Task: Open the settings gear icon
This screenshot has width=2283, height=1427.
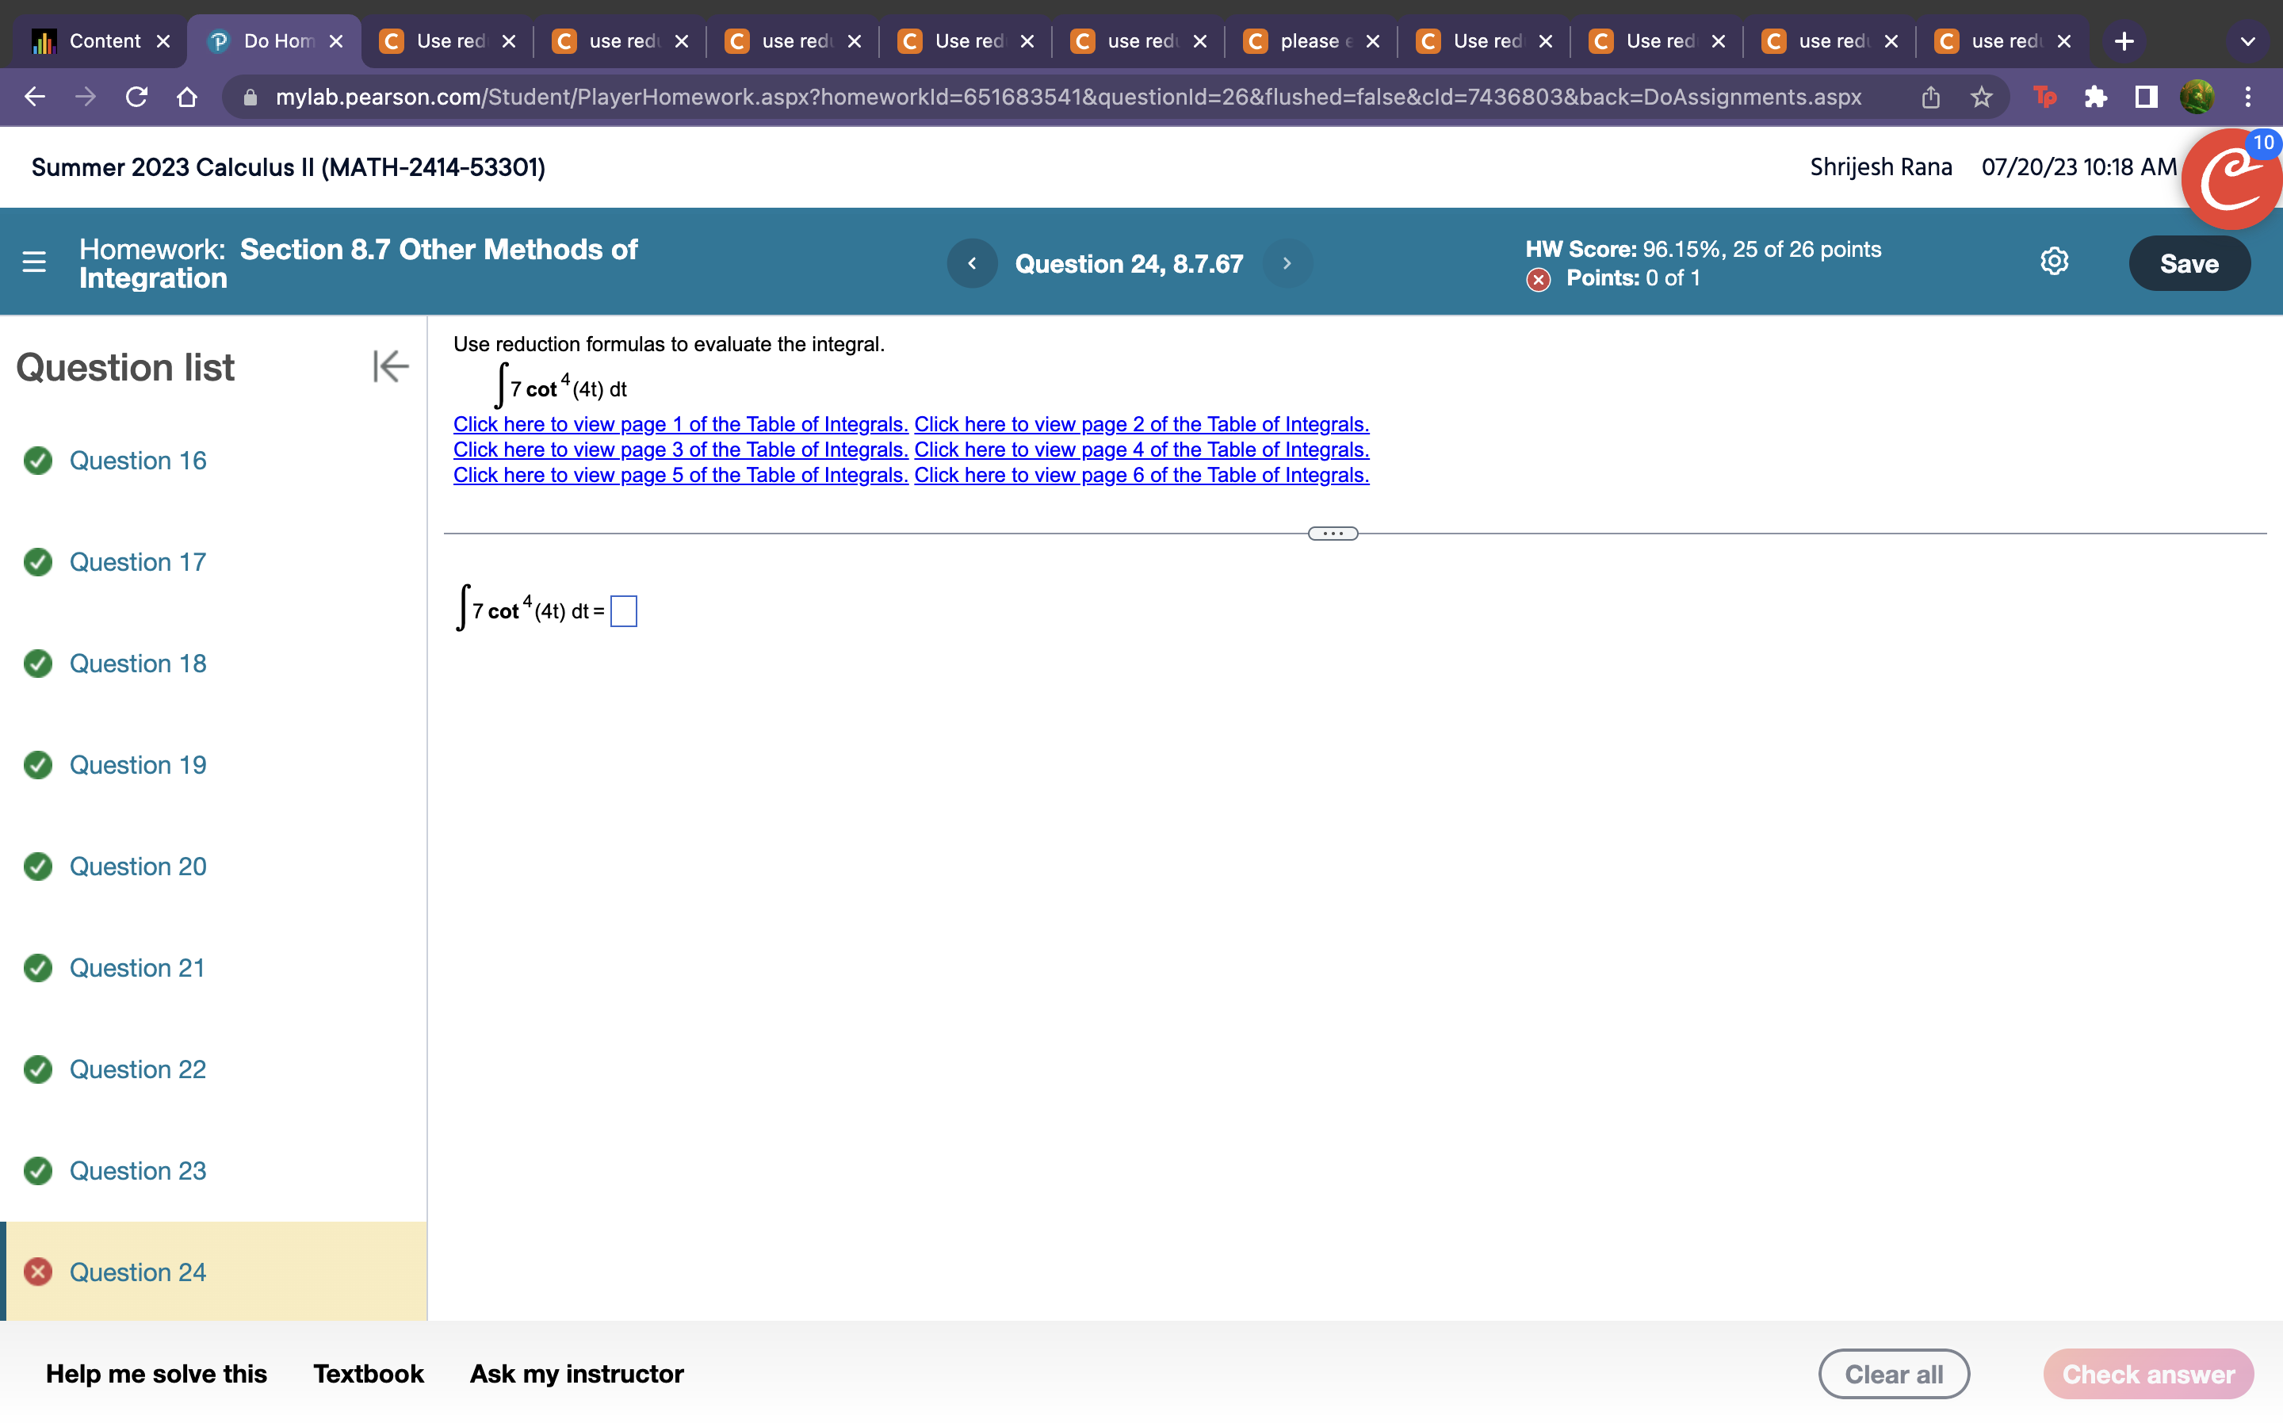Action: (x=2054, y=262)
